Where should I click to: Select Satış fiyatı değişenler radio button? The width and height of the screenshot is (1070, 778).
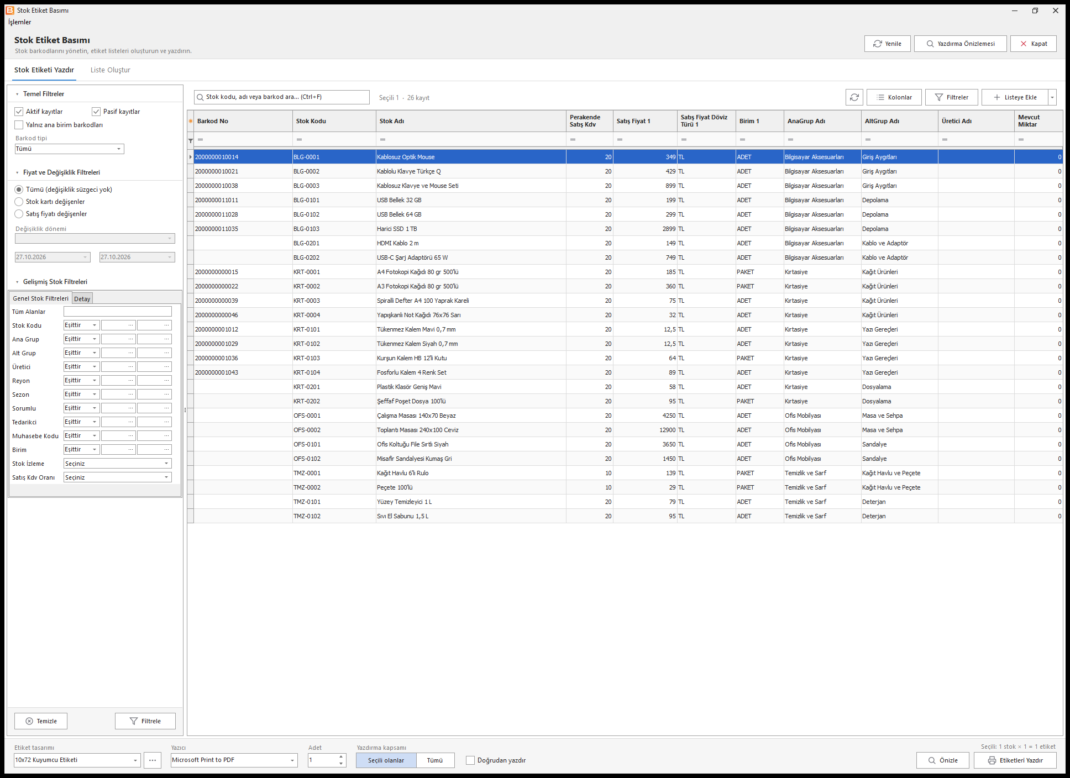coord(19,214)
